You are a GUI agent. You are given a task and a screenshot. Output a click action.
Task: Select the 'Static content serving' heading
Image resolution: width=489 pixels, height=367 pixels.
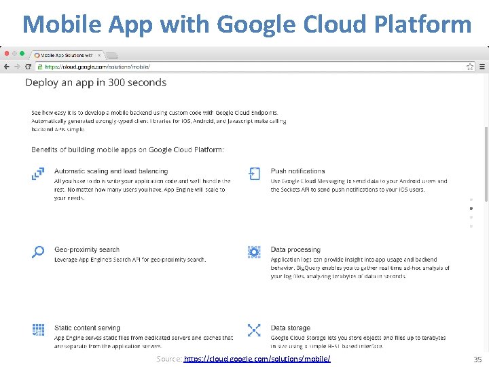(x=87, y=328)
